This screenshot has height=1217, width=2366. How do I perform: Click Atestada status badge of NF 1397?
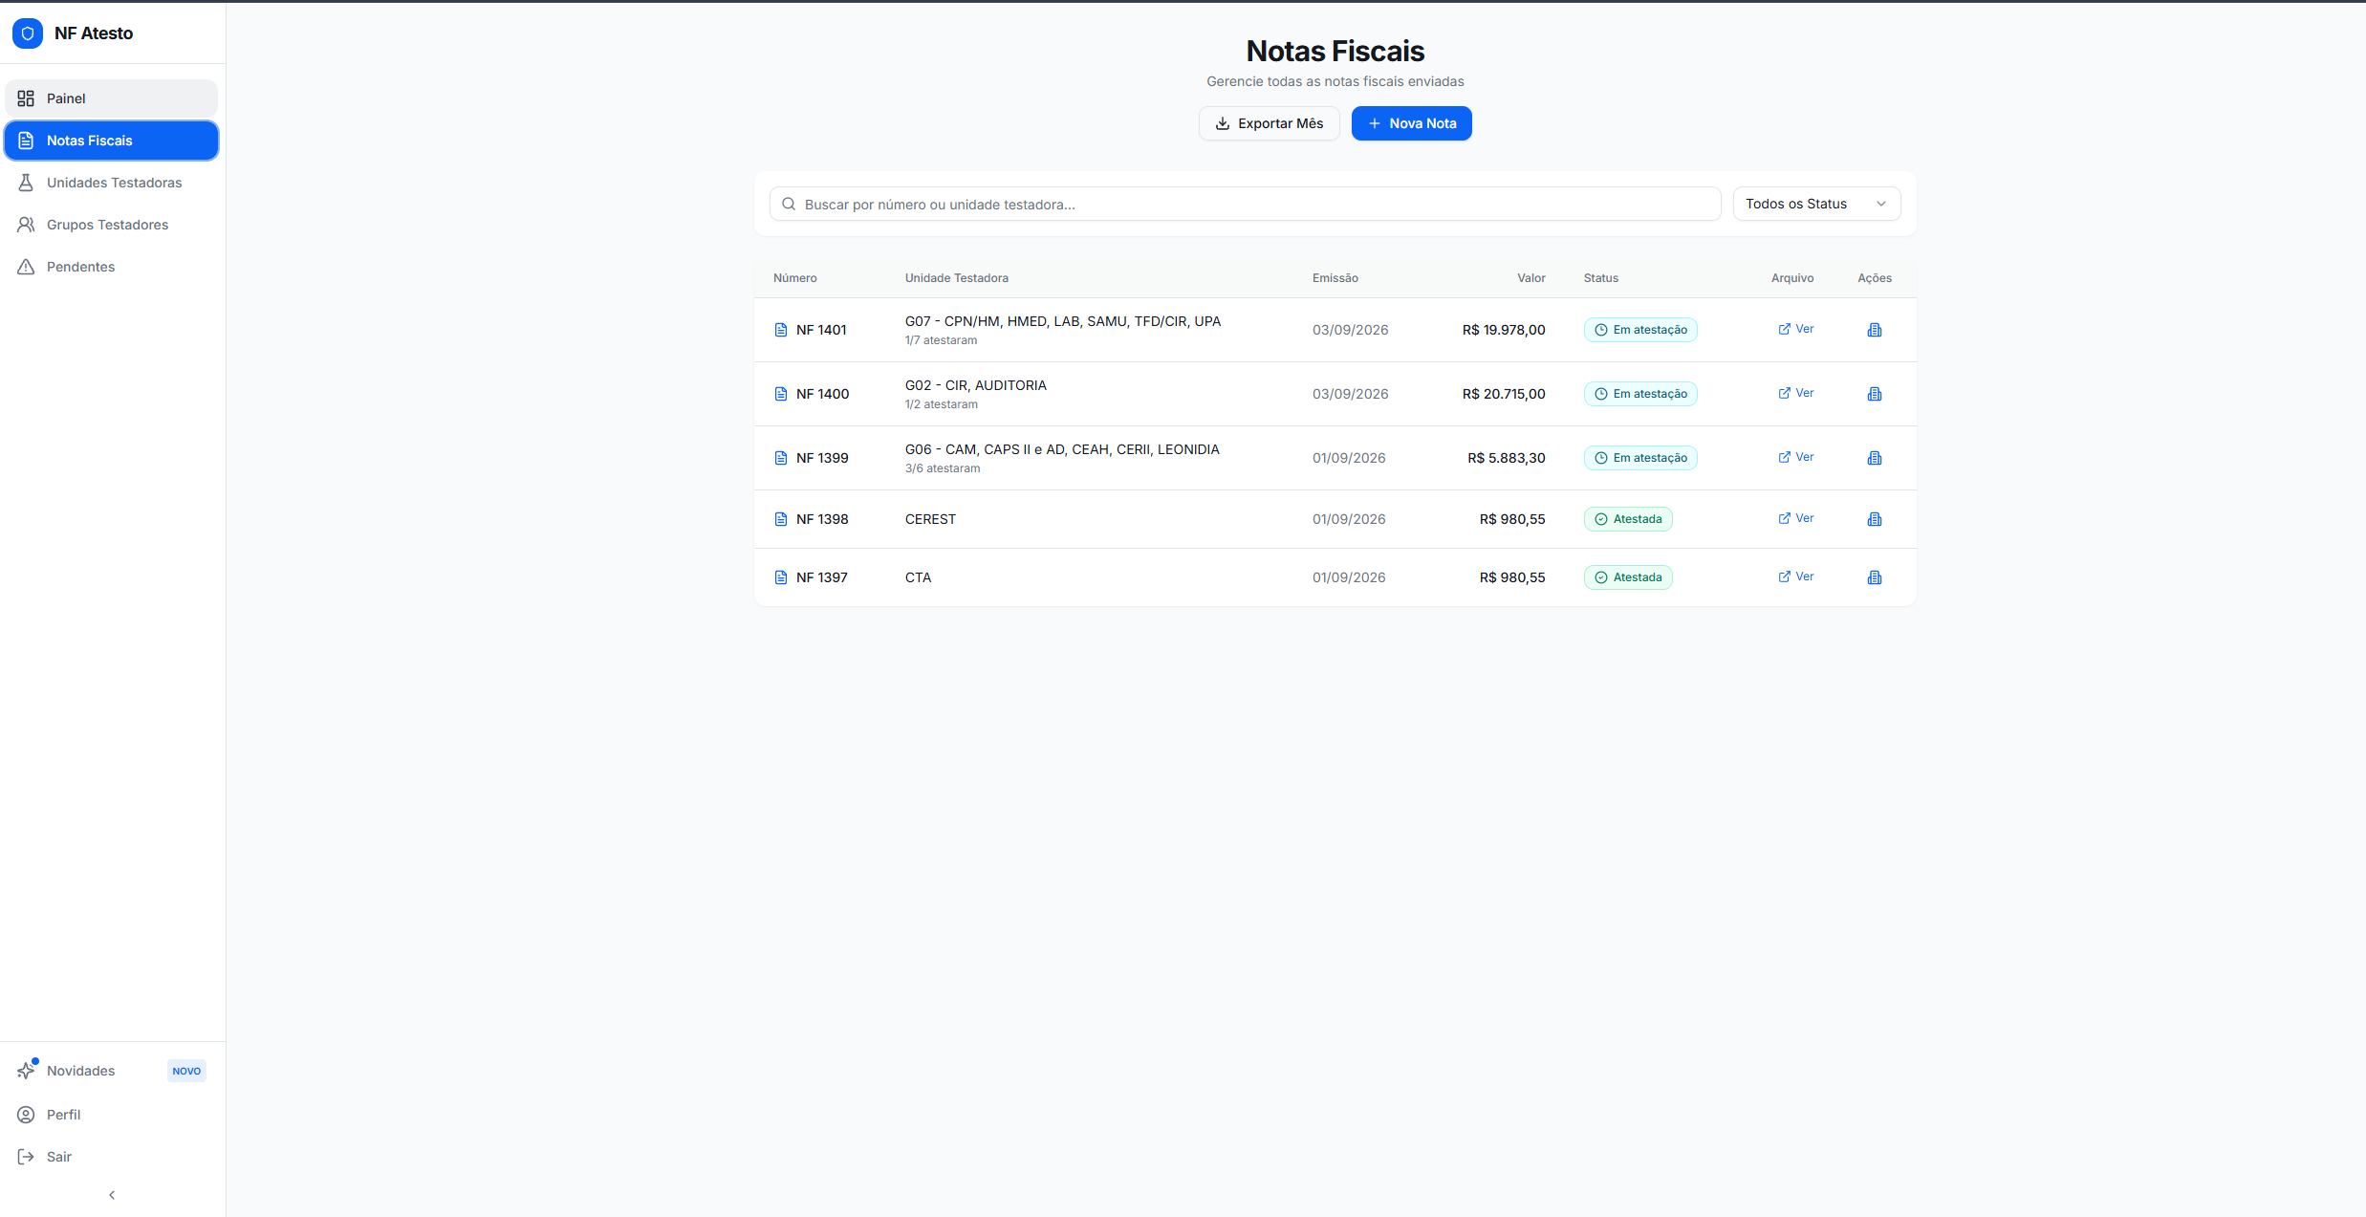(1628, 577)
